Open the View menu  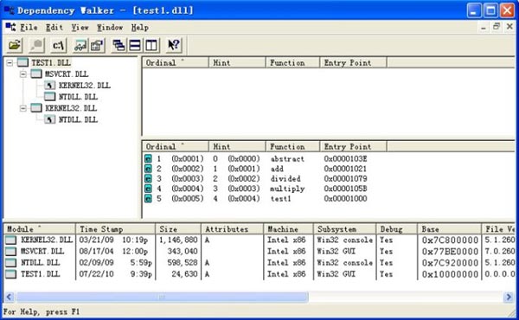coord(80,28)
